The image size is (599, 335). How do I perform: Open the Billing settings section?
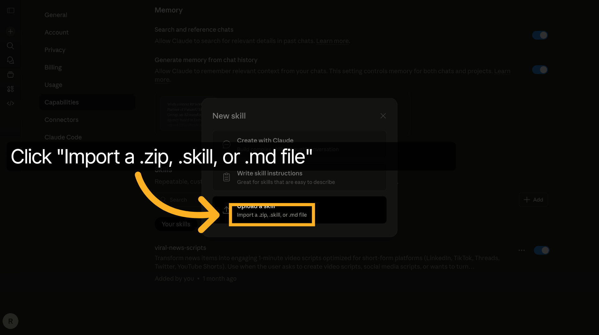53,67
